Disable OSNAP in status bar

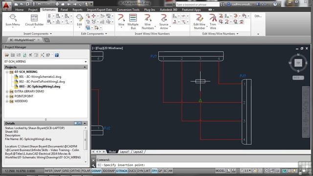tap(96, 171)
